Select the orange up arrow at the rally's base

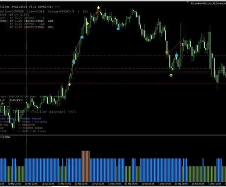70,84
